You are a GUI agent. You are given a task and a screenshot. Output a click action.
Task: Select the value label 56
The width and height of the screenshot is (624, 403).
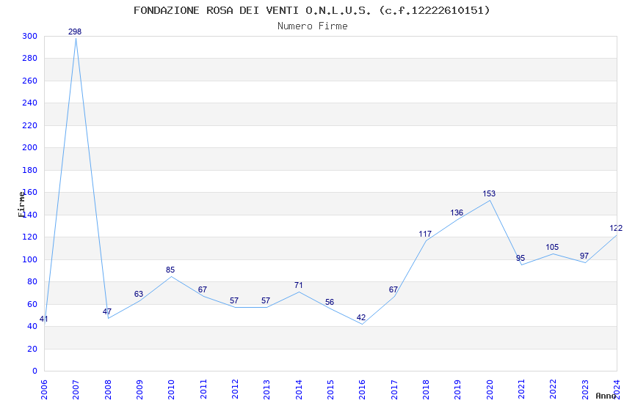tap(330, 302)
